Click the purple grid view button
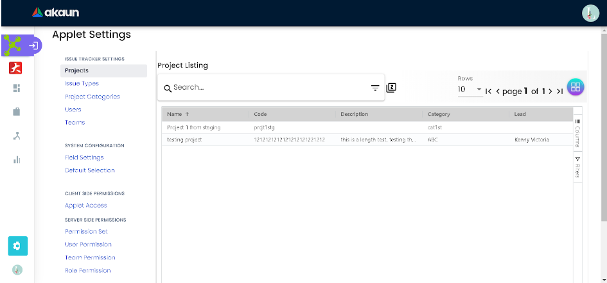The height and width of the screenshot is (283, 607). click(x=576, y=87)
